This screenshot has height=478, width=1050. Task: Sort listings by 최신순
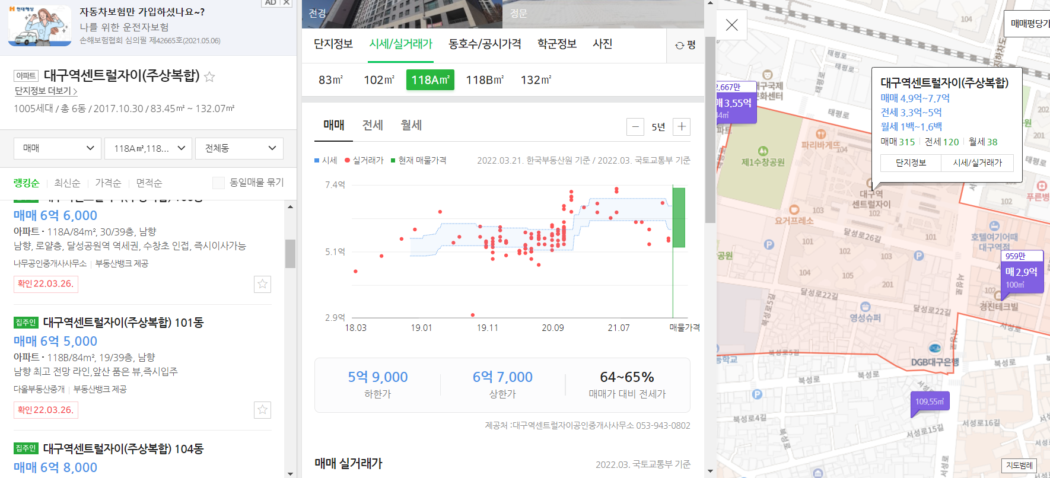point(67,183)
